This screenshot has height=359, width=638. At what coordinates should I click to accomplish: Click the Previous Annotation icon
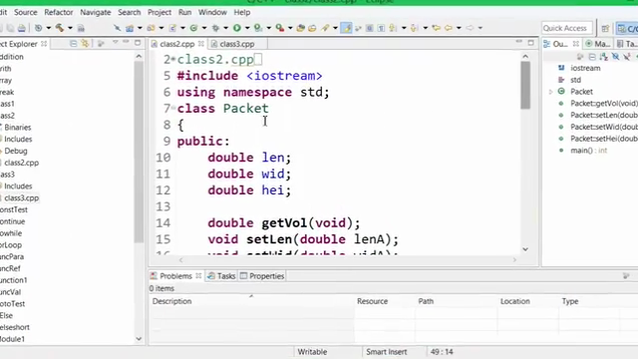(x=393, y=28)
